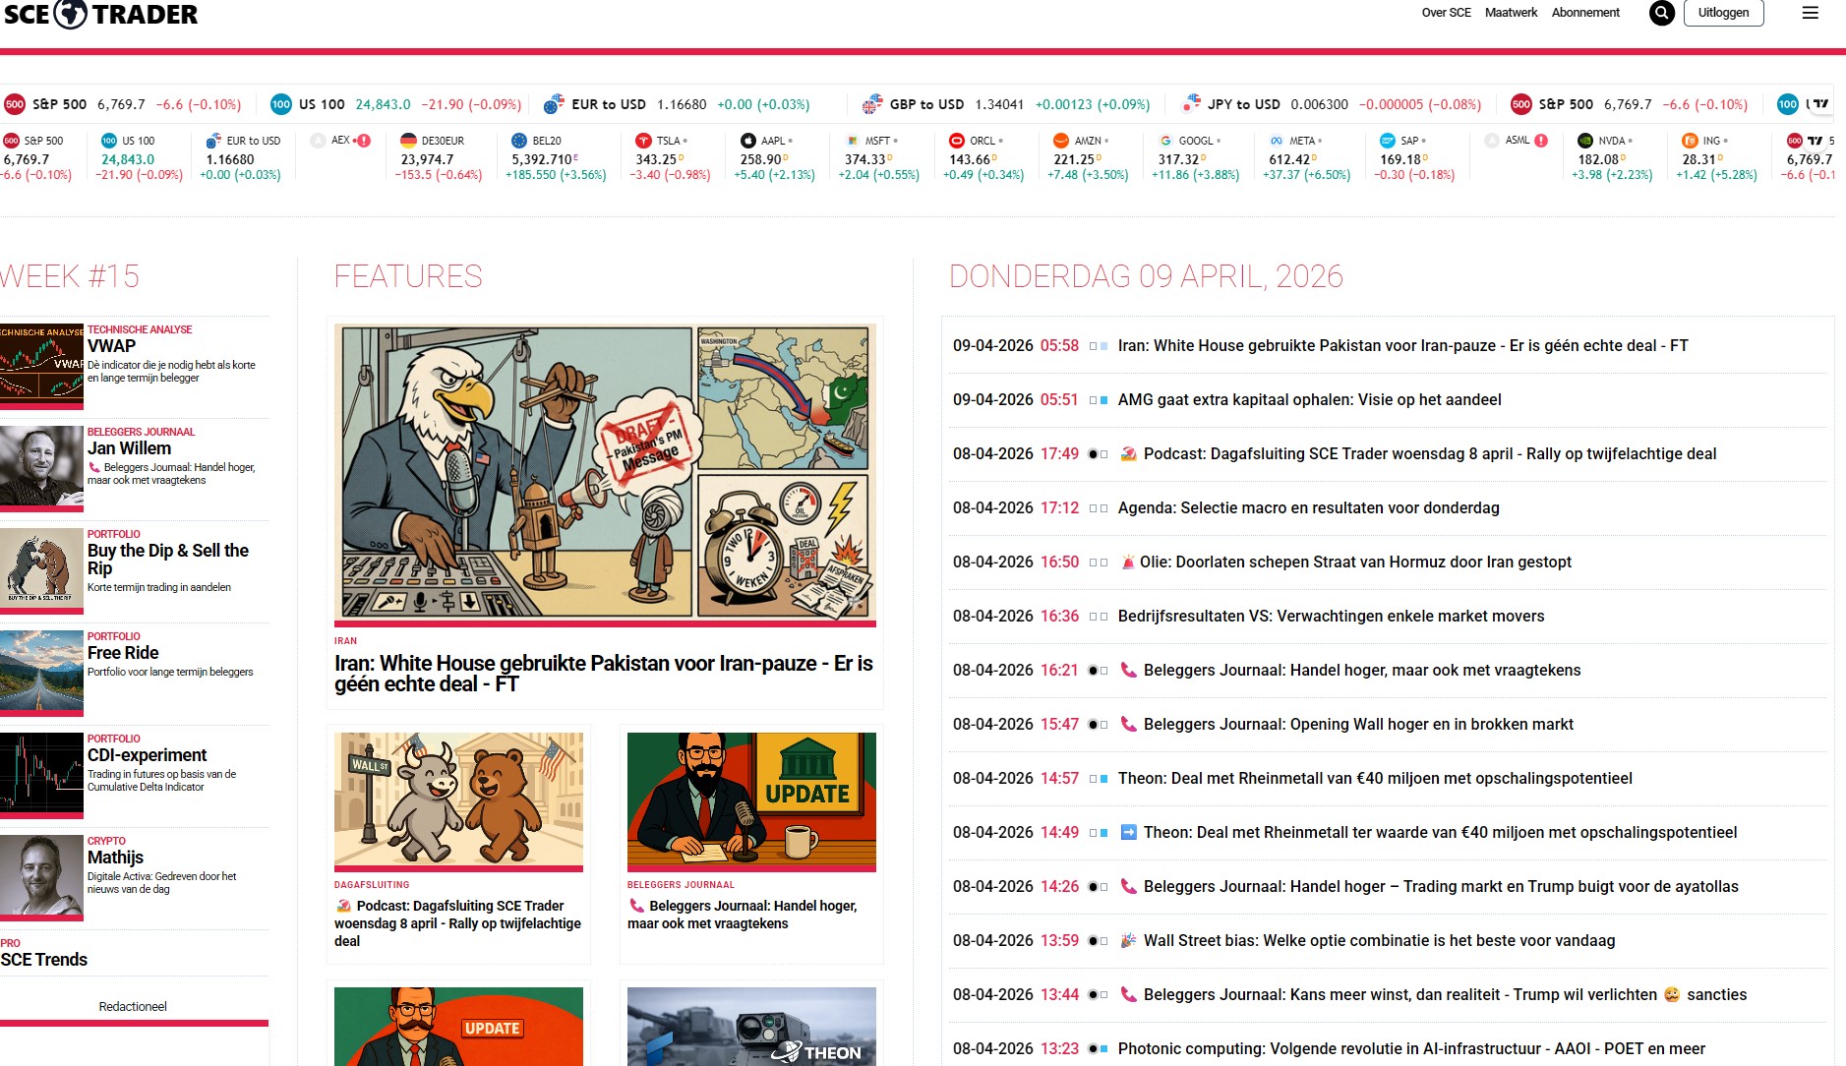Image resolution: width=1846 pixels, height=1066 pixels.
Task: Select the GBP to USD flag icon
Action: tap(872, 103)
